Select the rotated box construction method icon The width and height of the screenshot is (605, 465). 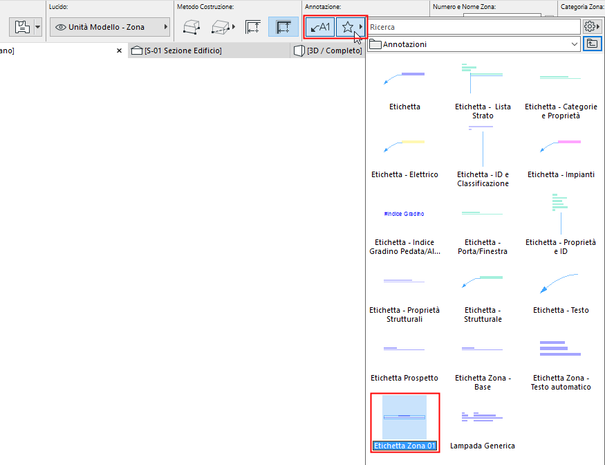tap(220, 27)
